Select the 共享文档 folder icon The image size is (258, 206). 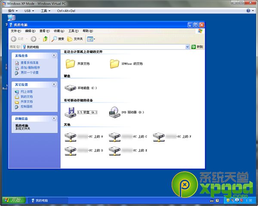(x=70, y=64)
